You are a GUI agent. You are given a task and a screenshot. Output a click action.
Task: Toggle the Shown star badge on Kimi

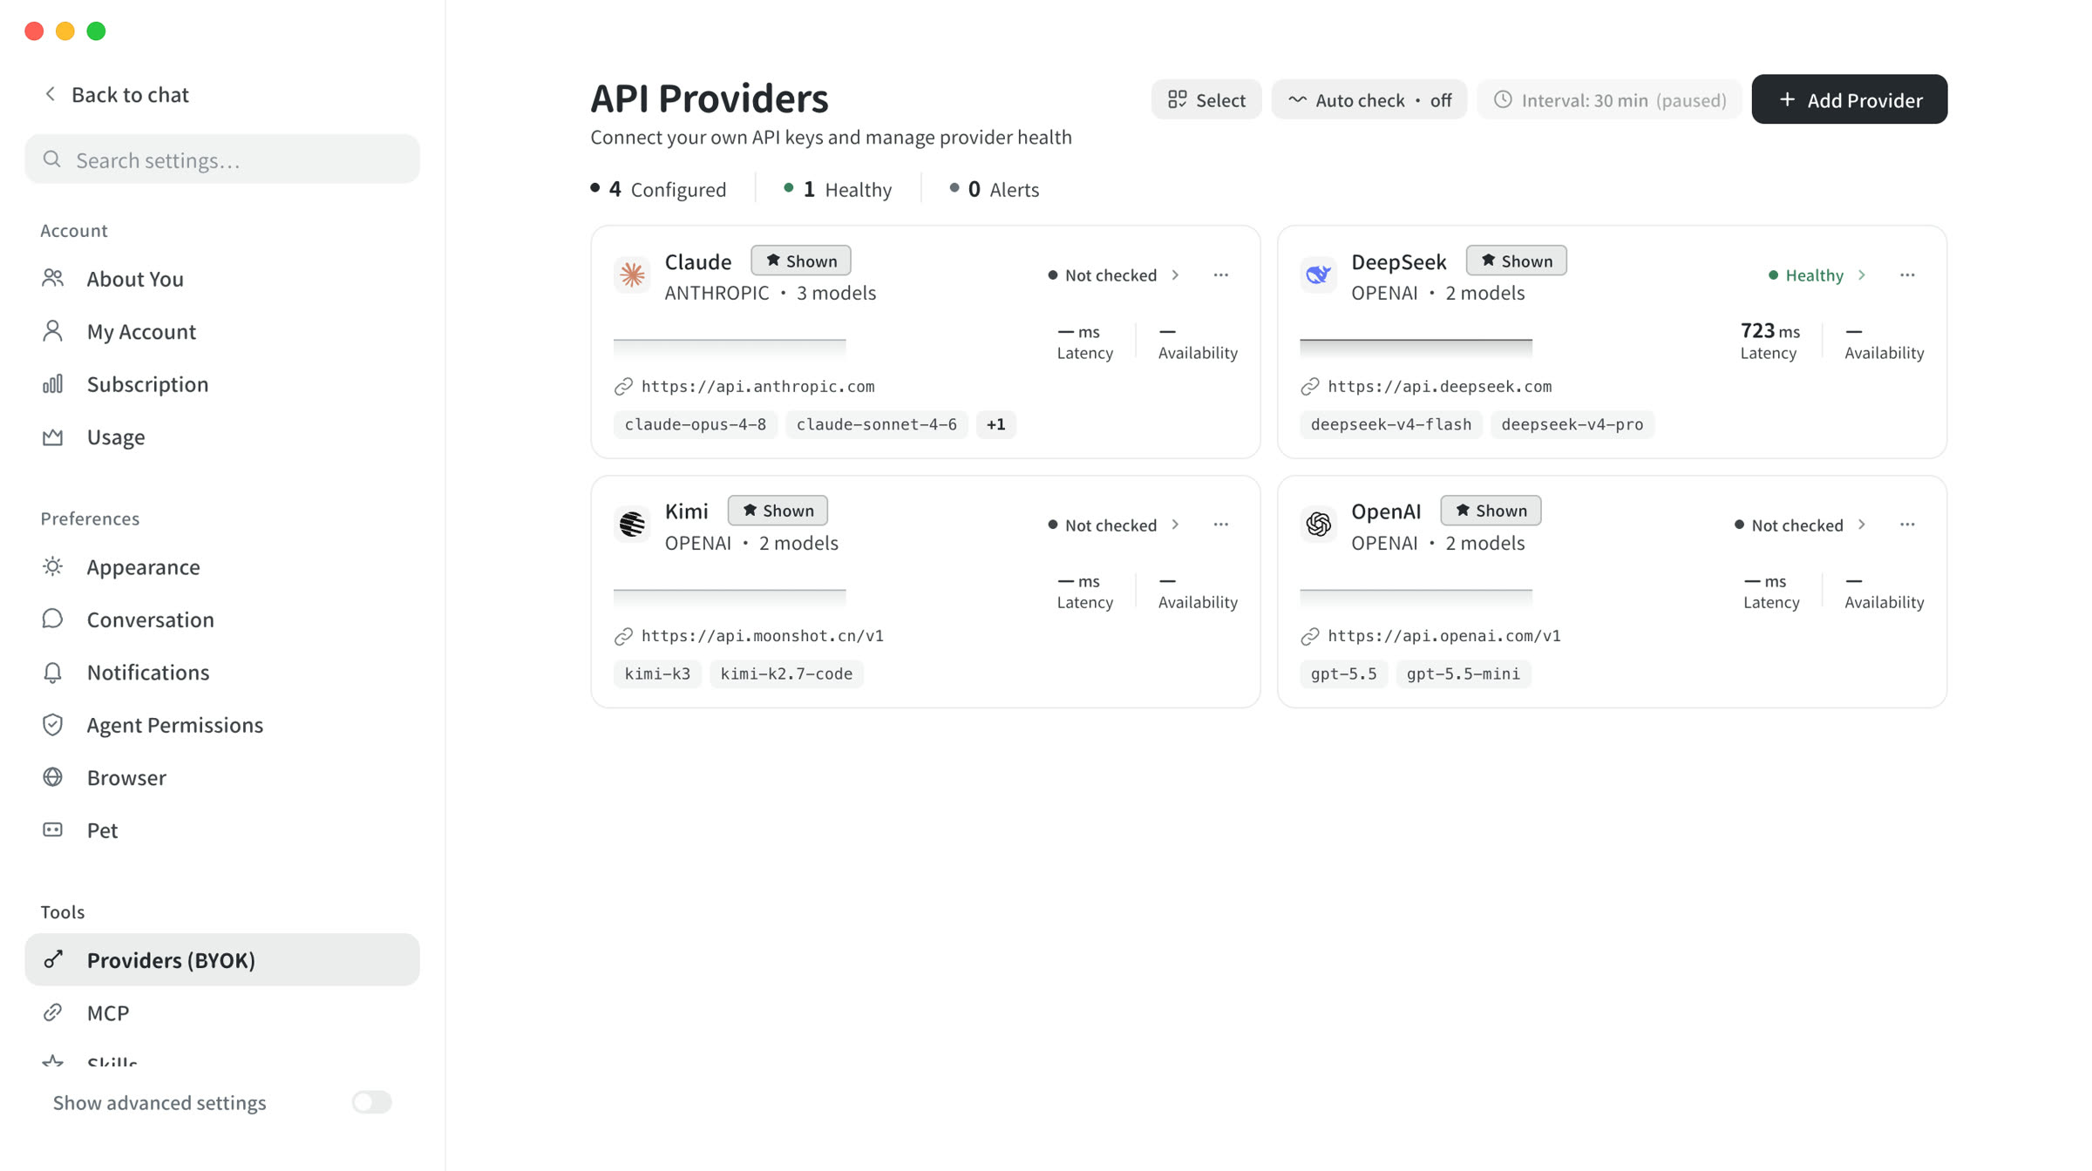point(778,511)
